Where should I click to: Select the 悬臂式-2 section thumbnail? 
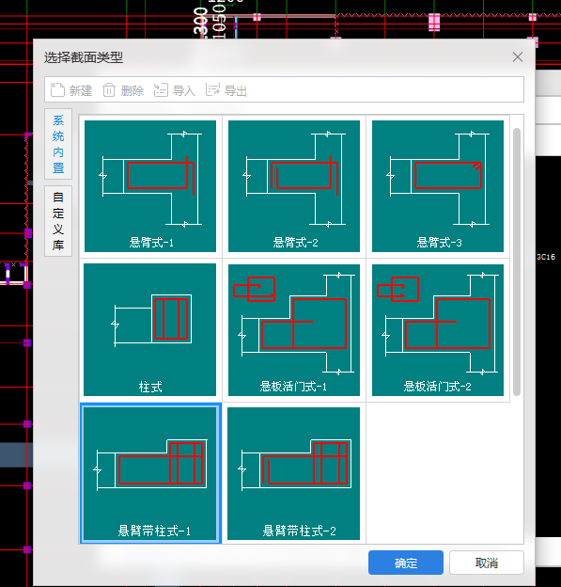(x=294, y=186)
